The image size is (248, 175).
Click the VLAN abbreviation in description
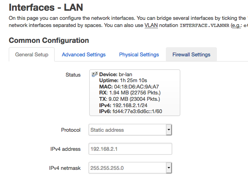[151, 25]
